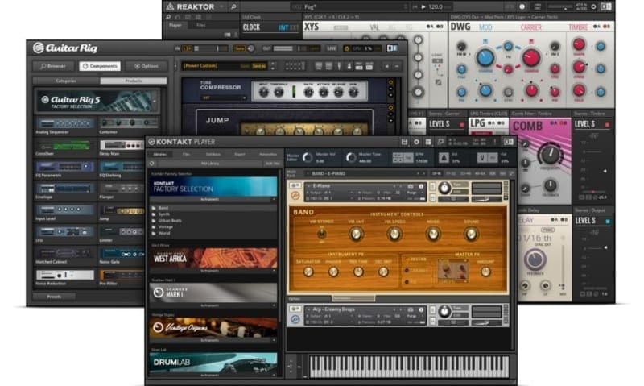Open Guitar Rig Options tab

147,66
